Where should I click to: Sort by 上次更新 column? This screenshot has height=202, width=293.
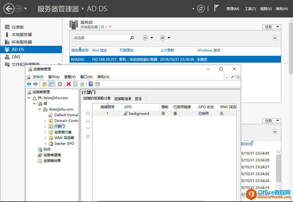(167, 50)
